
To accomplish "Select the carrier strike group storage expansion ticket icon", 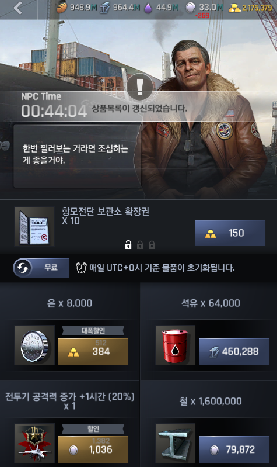I will coord(34,227).
